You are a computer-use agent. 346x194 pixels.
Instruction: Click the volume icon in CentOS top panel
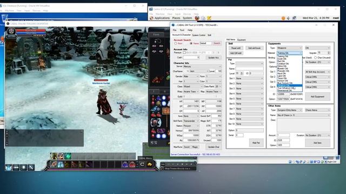pos(288,18)
